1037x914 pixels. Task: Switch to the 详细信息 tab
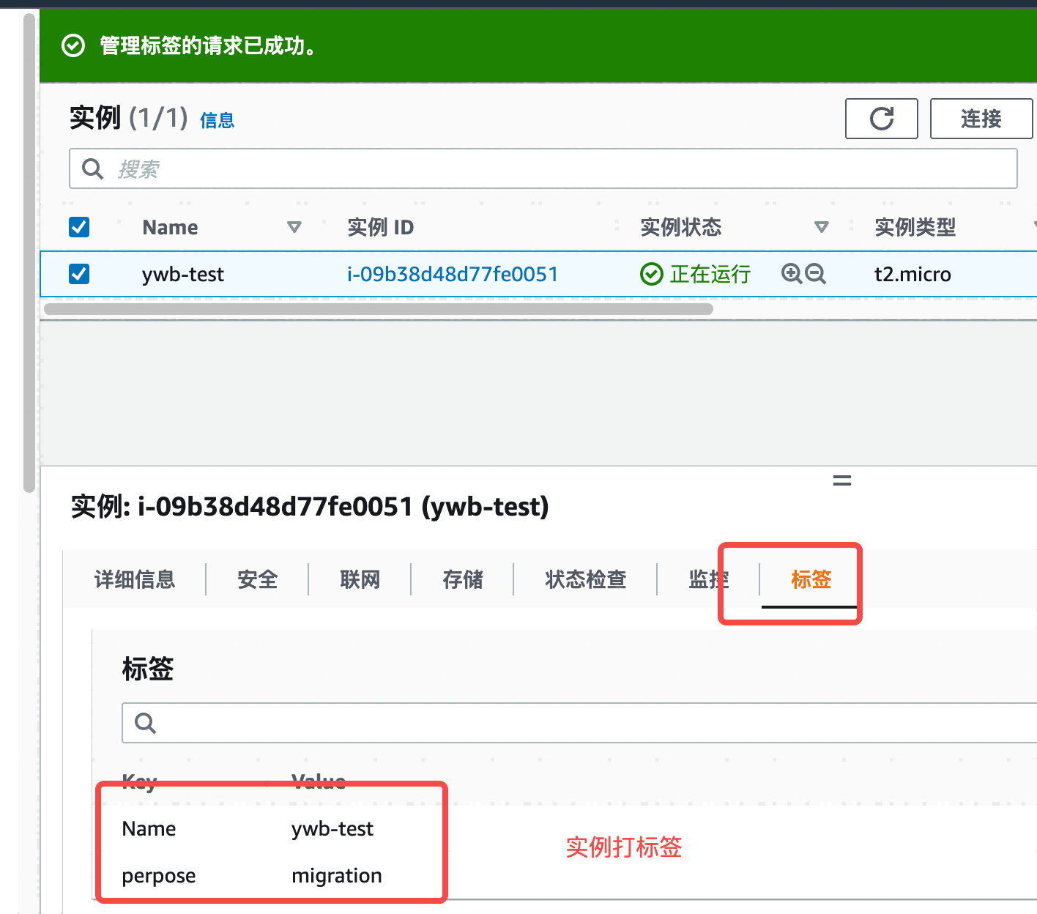[x=135, y=579]
